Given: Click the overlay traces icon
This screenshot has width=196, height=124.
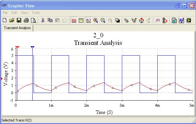Looking at the screenshot, I should [158, 20].
